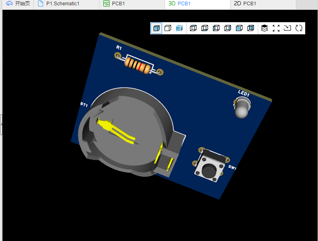Screen dimensions: 318x241
Task: Open the 开始页 start page tab
Action: 18,4
